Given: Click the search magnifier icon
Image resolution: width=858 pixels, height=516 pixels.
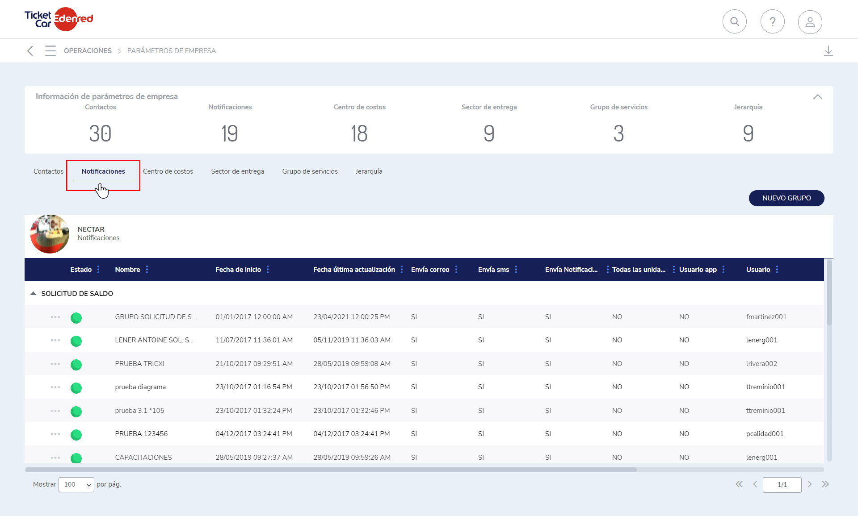Looking at the screenshot, I should tap(734, 21).
